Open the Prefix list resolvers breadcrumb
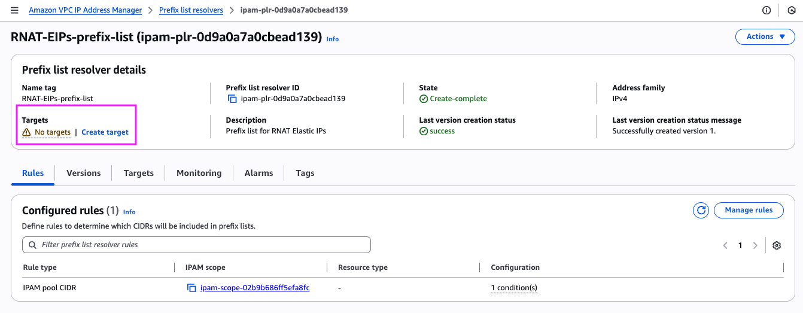The image size is (803, 313). coord(191,10)
